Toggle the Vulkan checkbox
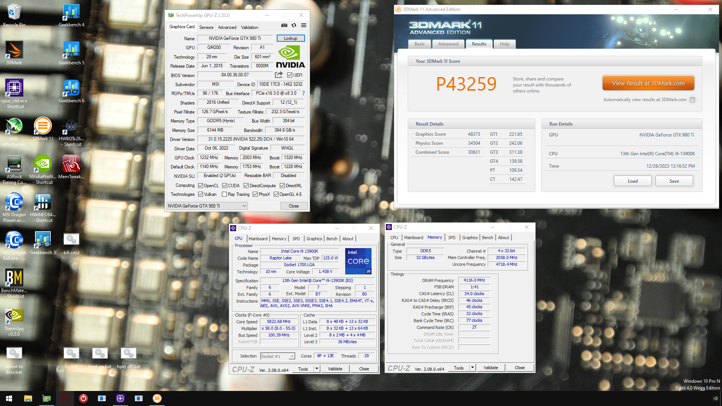This screenshot has width=722, height=406. (x=201, y=194)
